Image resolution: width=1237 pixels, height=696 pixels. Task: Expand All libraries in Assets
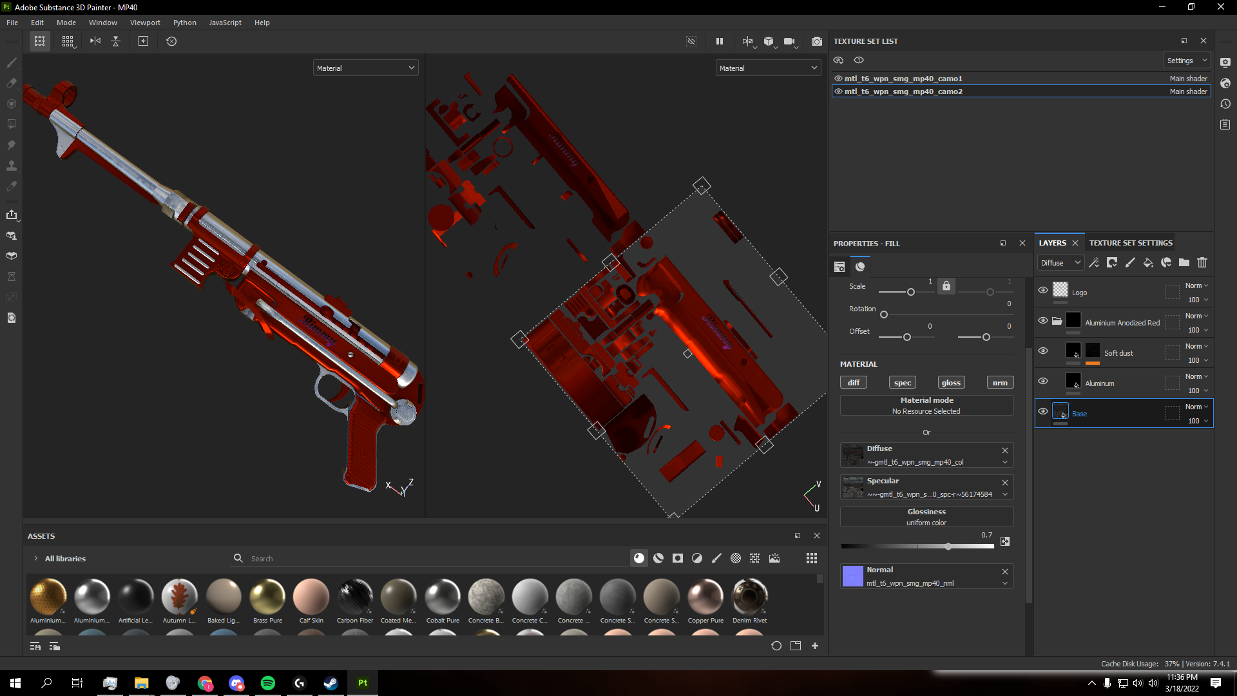[x=36, y=558]
